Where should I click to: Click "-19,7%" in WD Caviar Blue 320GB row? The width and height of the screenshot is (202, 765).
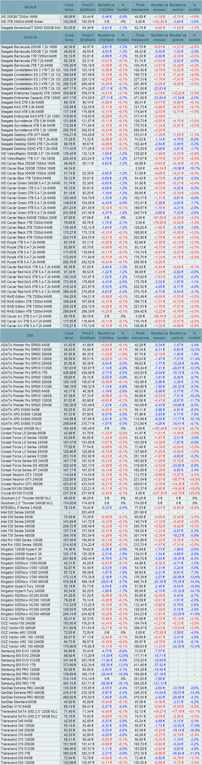tap(194, 168)
